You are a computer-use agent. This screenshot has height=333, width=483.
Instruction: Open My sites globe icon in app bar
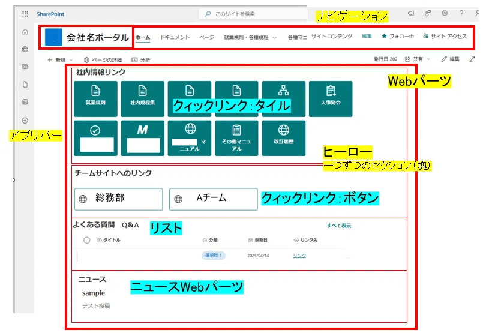25,49
